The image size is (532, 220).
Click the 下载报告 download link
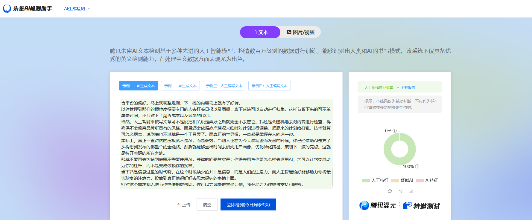406,88
